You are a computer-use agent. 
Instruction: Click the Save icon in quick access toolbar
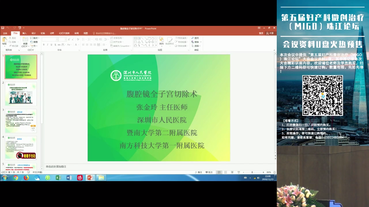tap(3, 28)
